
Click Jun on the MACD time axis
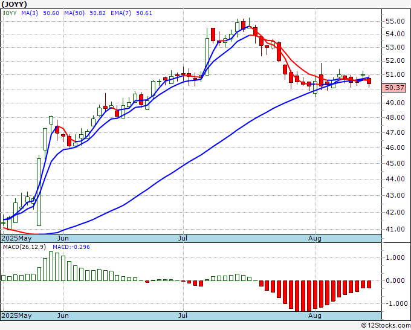[x=63, y=315]
